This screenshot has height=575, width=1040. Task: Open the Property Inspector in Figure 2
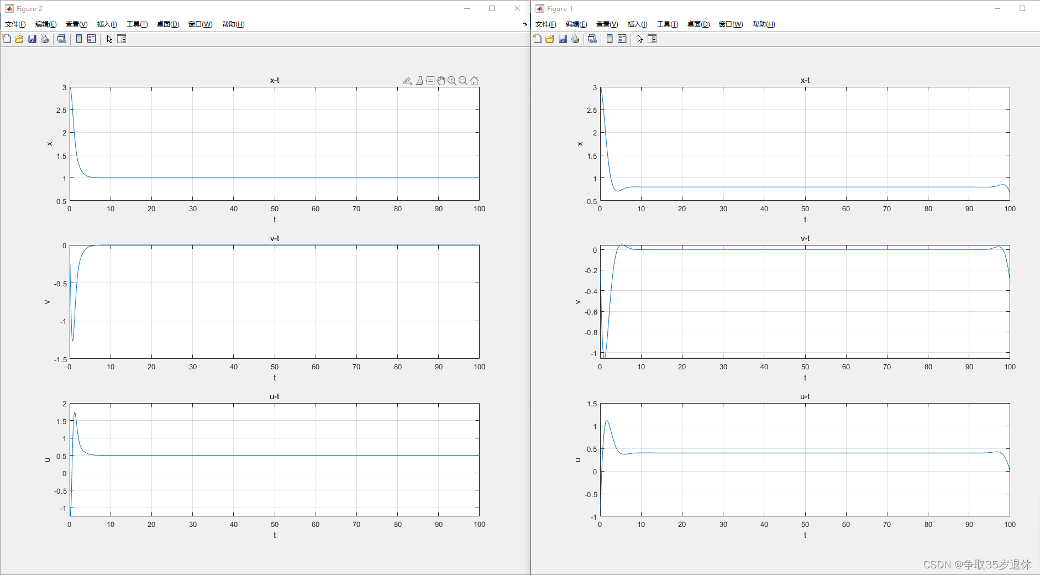[x=122, y=39]
